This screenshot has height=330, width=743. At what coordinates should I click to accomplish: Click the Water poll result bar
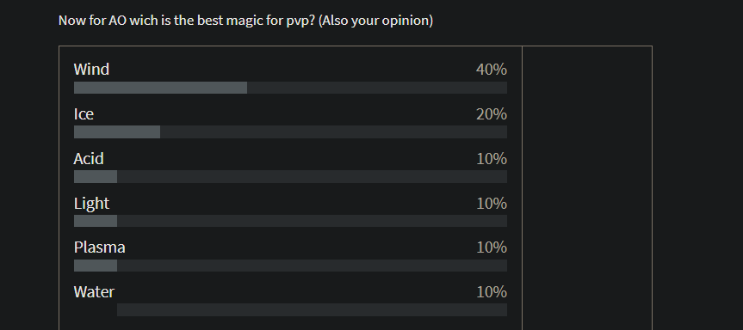pyautogui.click(x=290, y=309)
